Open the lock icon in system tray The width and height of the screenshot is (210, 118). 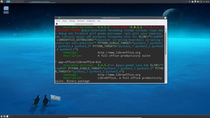coord(193,2)
